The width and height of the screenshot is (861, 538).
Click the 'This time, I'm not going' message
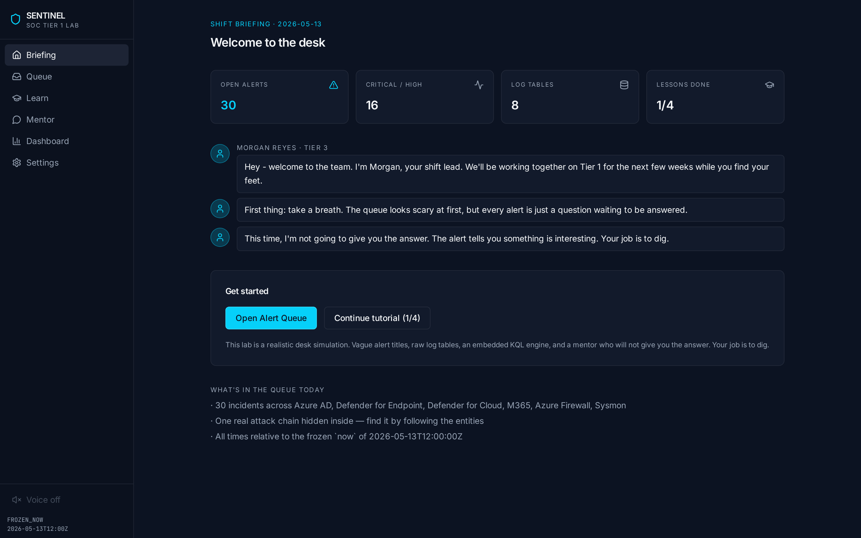coord(510,239)
